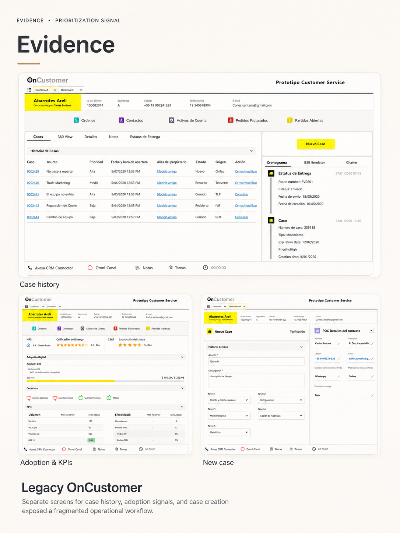Click the Partidas Abiertas warning icon in Case history screen
The image size is (400, 533).
click(290, 120)
